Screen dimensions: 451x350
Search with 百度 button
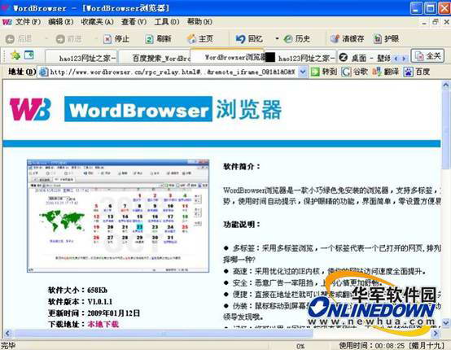coord(417,72)
